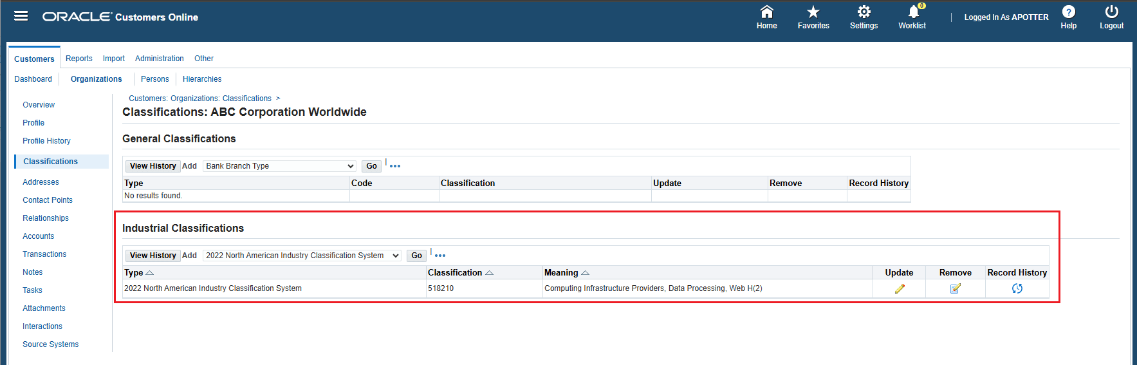The image size is (1137, 365).
Task: Click the Update pencil icon for 518210
Action: tap(900, 288)
